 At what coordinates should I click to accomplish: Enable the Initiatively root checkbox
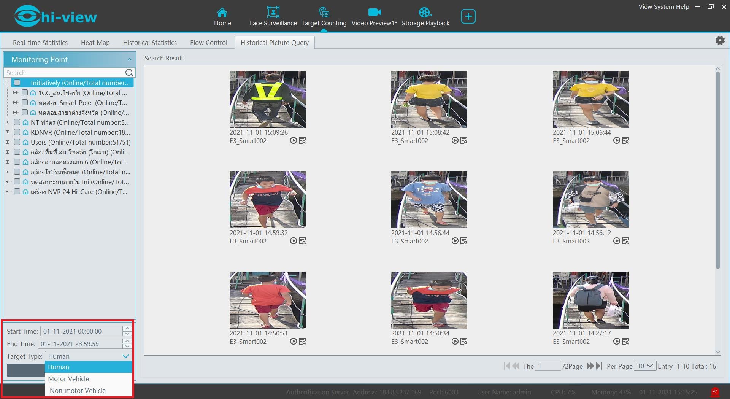(17, 83)
